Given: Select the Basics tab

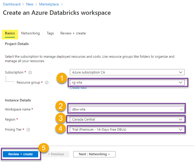Looking at the screenshot, I should pyautogui.click(x=10, y=33).
